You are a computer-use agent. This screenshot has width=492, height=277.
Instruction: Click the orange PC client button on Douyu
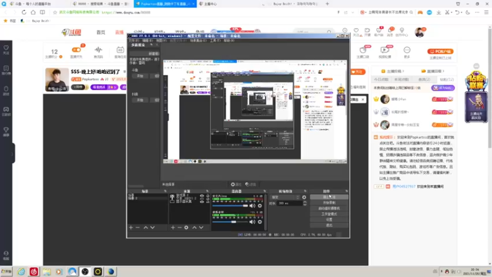[440, 52]
